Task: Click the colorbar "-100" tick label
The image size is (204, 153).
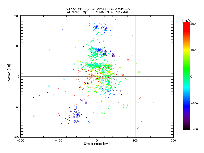Action: click(x=194, y=103)
